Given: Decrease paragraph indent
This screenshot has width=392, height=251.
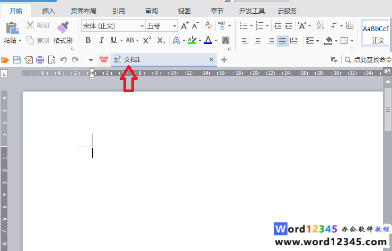Looking at the screenshot, I should tap(278, 25).
